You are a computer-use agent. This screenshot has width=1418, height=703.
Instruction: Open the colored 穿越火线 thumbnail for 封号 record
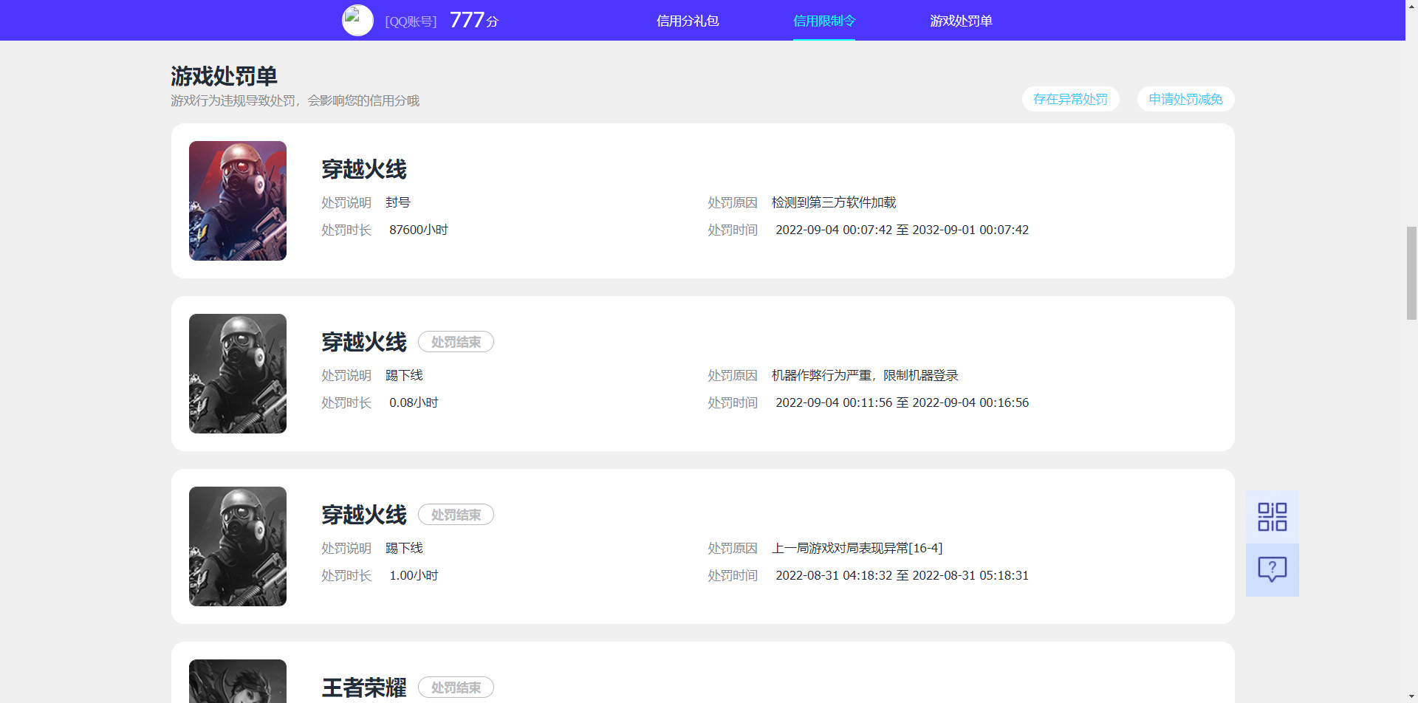coord(238,201)
